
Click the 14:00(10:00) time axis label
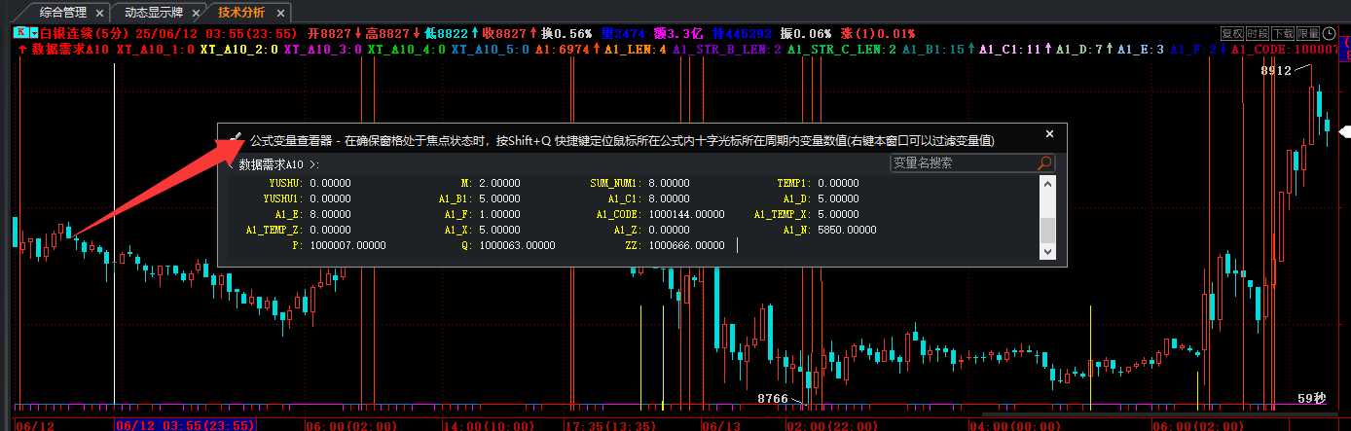click(x=491, y=425)
